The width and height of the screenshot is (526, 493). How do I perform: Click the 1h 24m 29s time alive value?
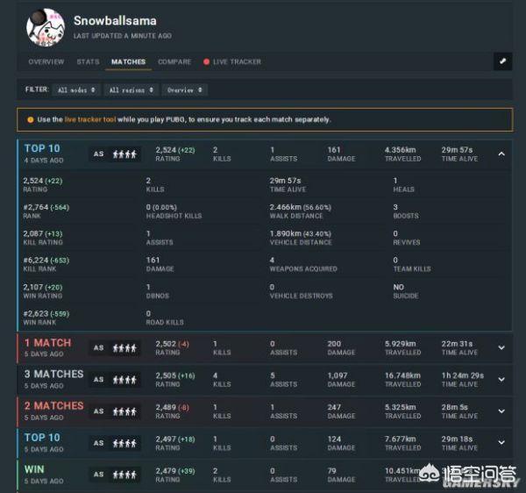point(463,375)
